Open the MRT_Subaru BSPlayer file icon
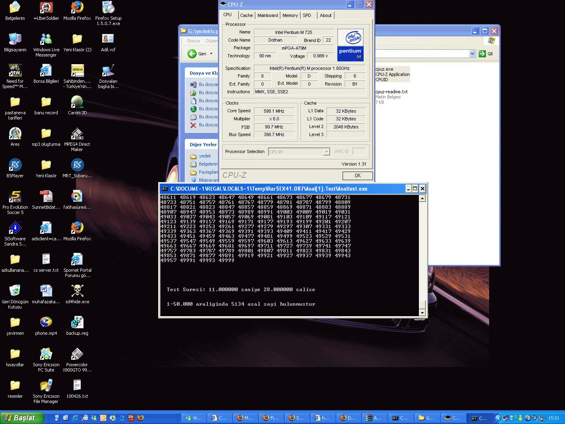565x424 pixels. (77, 168)
